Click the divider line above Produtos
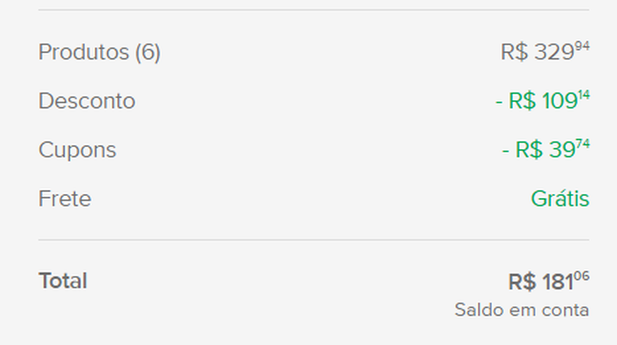617x345 pixels. coord(314,10)
